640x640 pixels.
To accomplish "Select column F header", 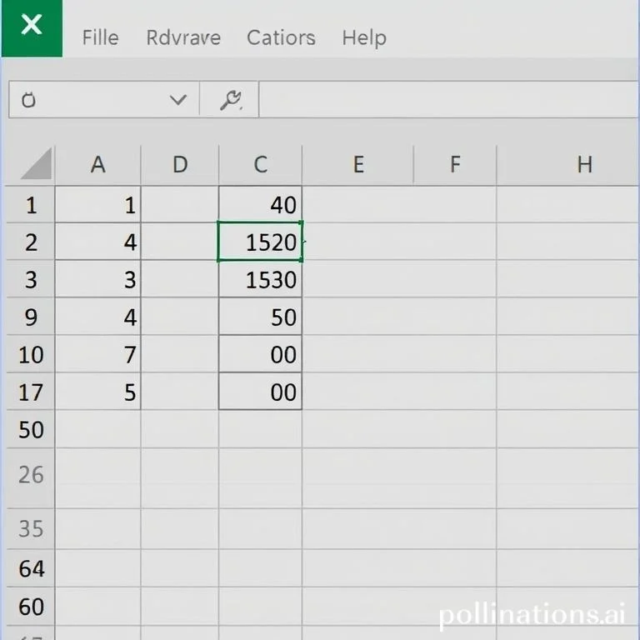I will (x=455, y=164).
